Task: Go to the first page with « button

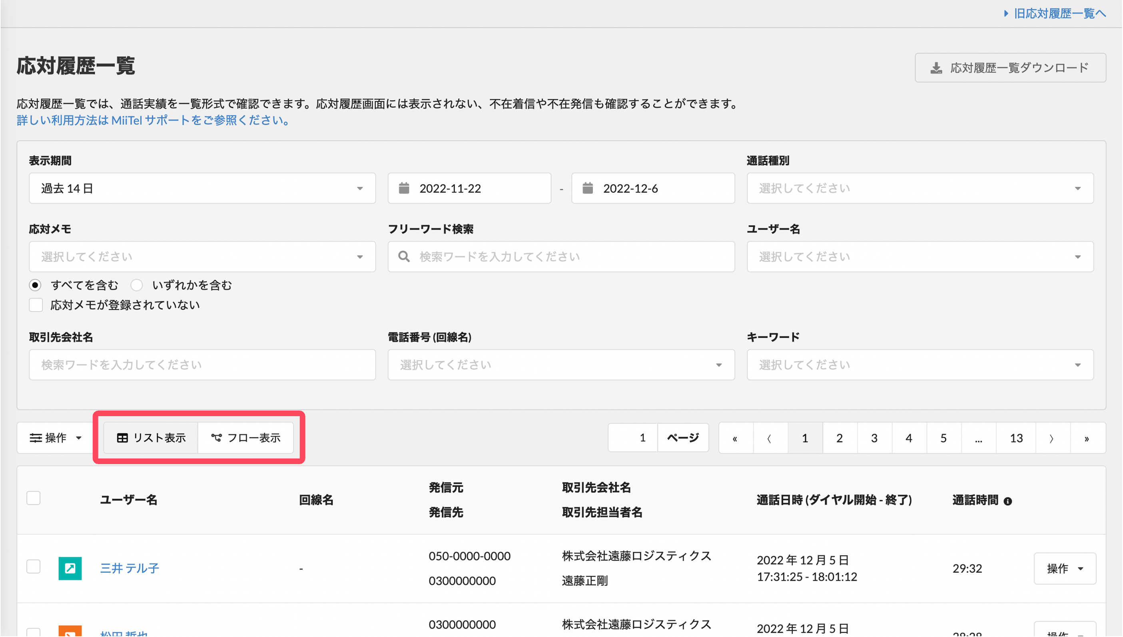Action: [x=736, y=438]
